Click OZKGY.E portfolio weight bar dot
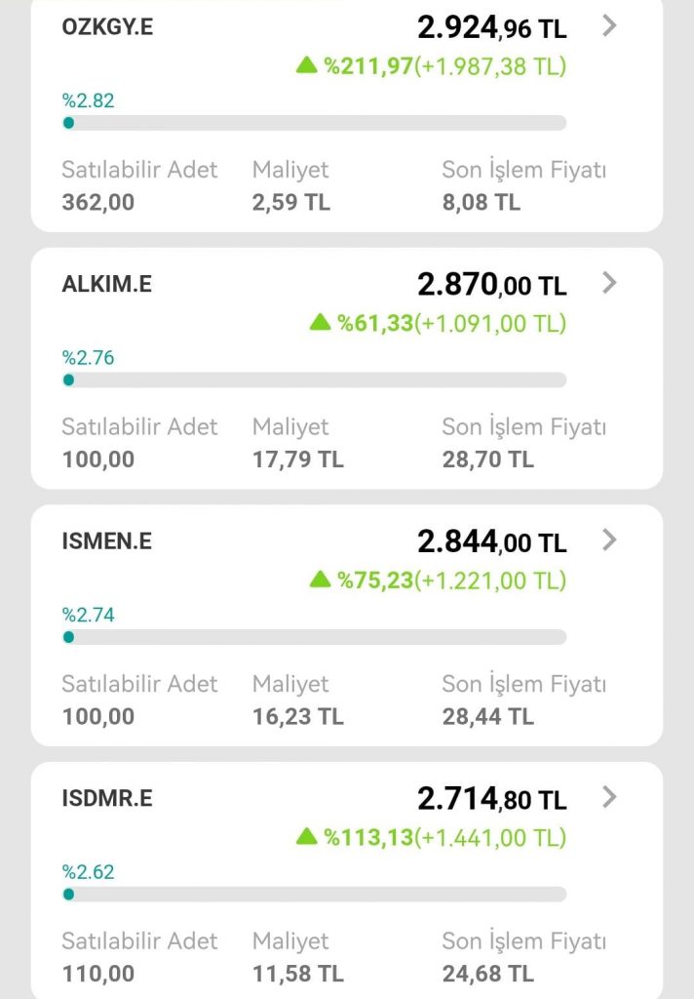Image resolution: width=694 pixels, height=999 pixels. (x=68, y=123)
